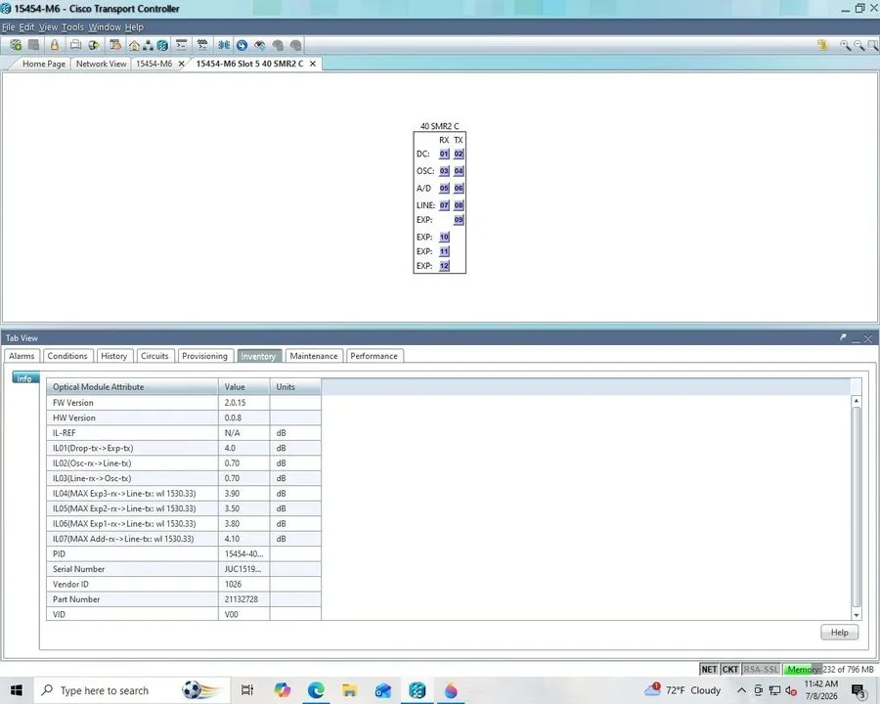880x704 pixels.
Task: Select the Serial Number row
Action: pyautogui.click(x=184, y=569)
